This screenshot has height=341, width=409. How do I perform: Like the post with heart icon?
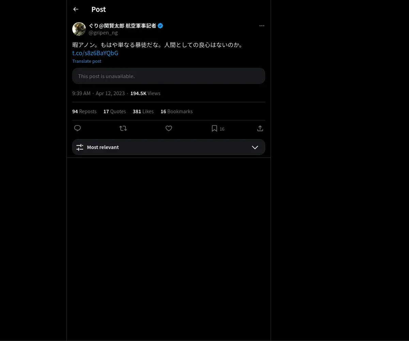point(169,128)
